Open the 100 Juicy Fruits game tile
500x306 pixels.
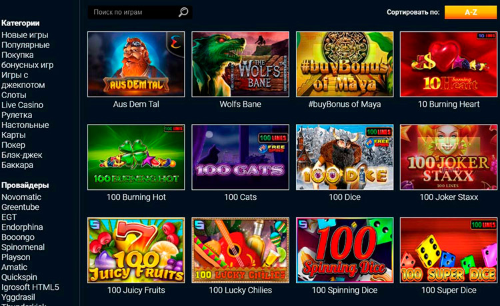click(x=136, y=250)
